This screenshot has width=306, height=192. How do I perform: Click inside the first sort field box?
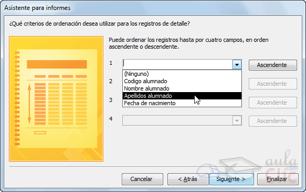click(177, 64)
